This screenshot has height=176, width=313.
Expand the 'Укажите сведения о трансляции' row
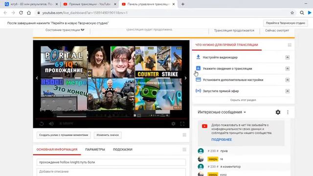[288, 68]
